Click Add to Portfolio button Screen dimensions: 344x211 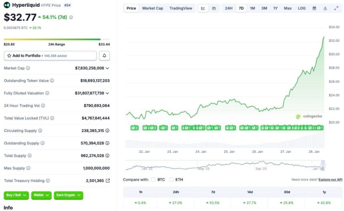click(50, 56)
